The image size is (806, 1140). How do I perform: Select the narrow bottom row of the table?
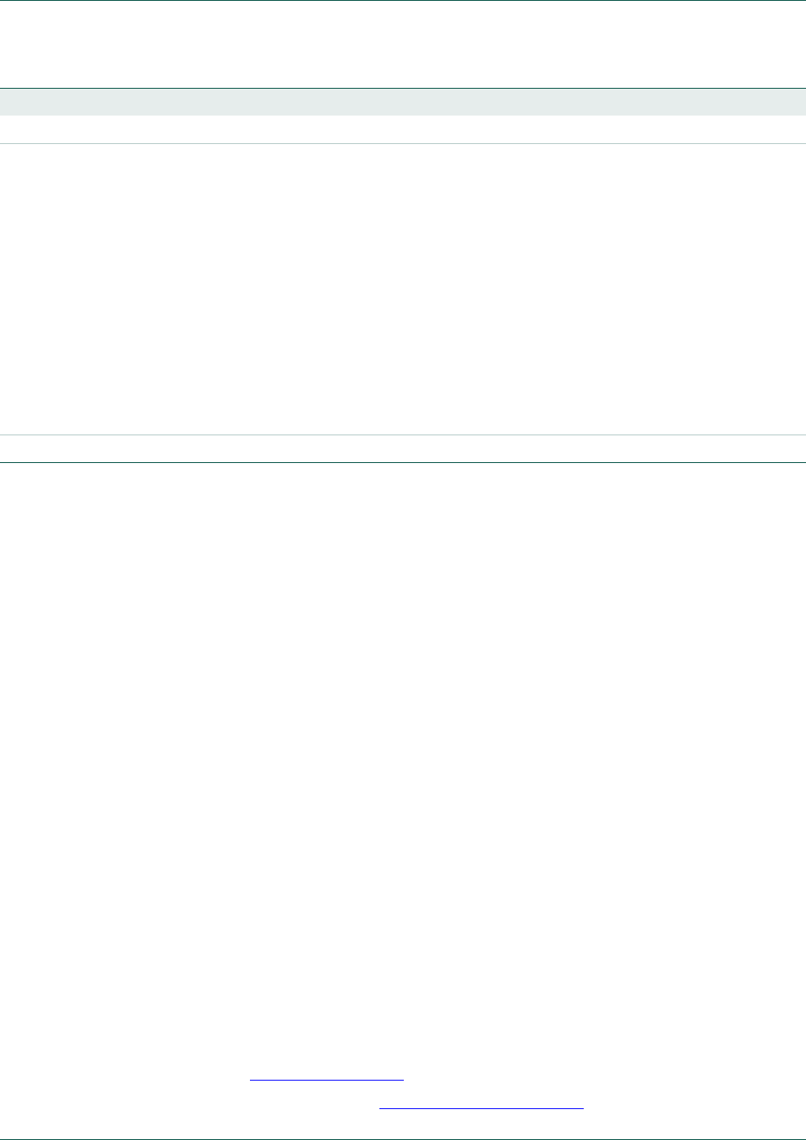[403, 448]
